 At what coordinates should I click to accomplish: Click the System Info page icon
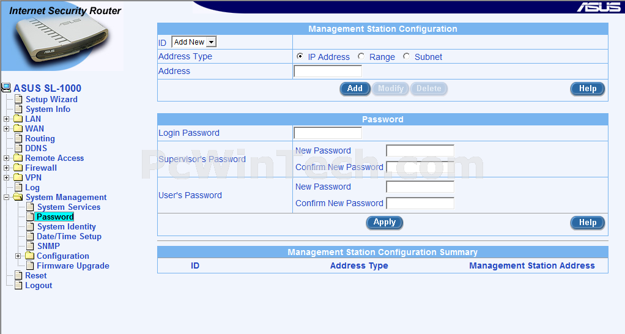click(18, 109)
